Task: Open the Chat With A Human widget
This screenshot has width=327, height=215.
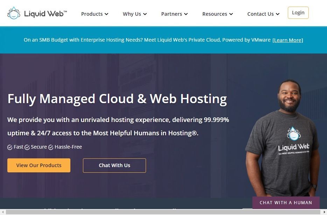Action: point(286,202)
